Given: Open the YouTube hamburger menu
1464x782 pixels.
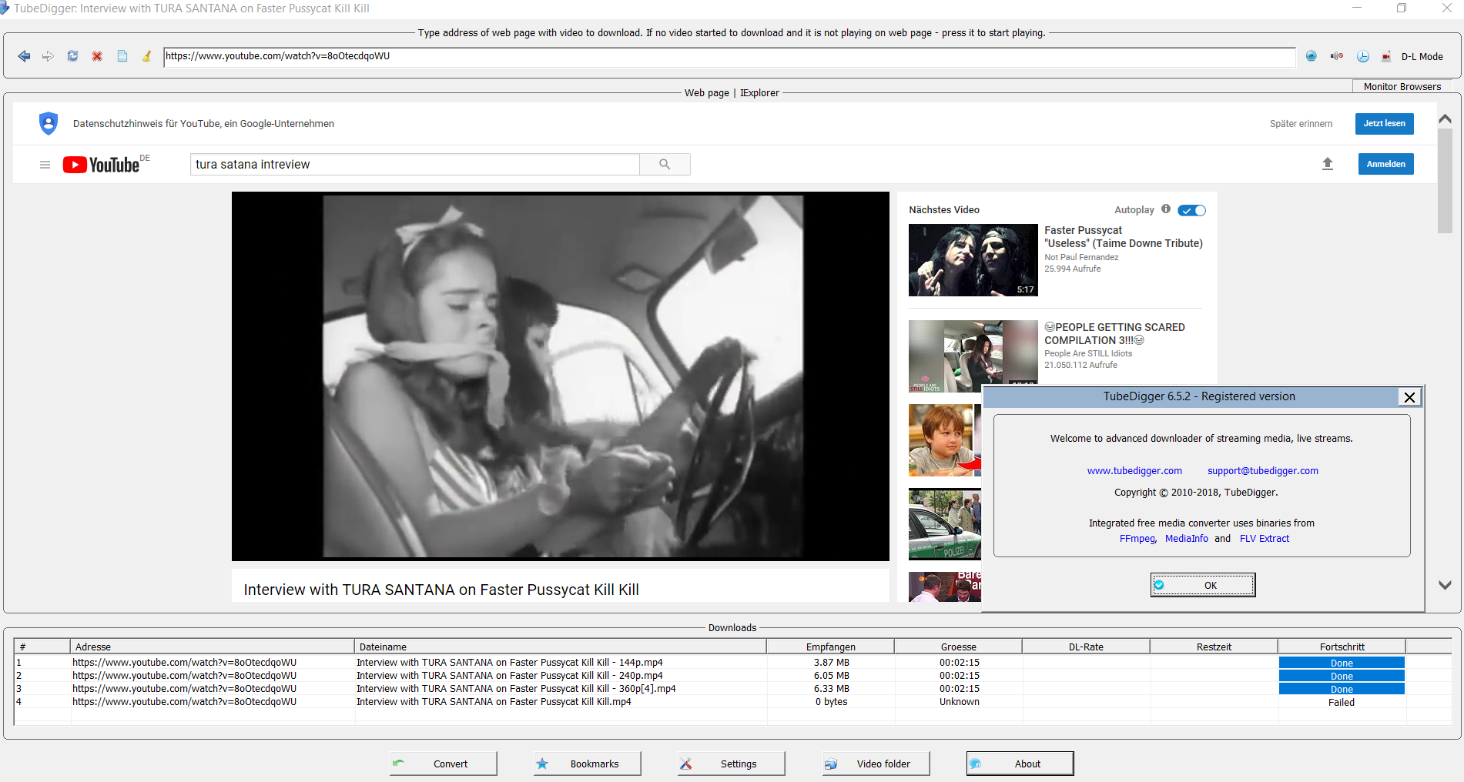Looking at the screenshot, I should point(45,165).
